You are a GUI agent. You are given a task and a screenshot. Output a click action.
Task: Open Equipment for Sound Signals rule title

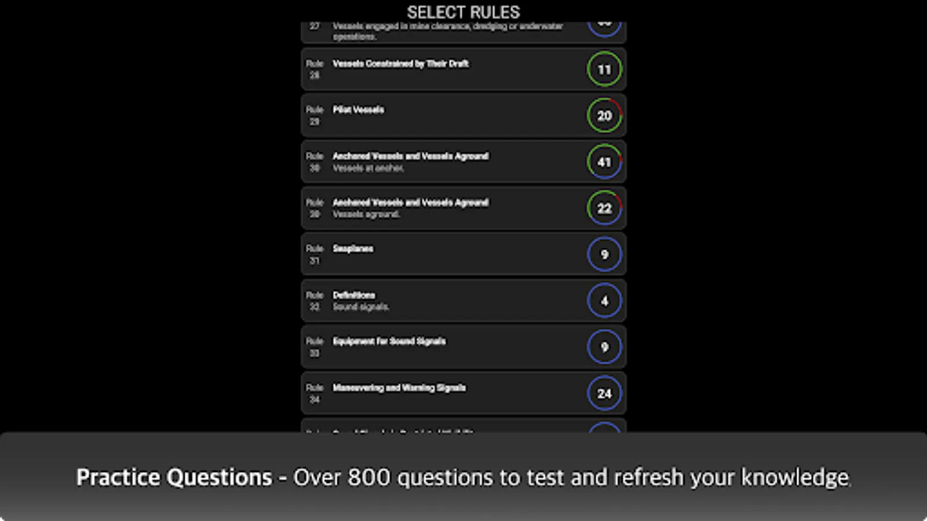389,342
